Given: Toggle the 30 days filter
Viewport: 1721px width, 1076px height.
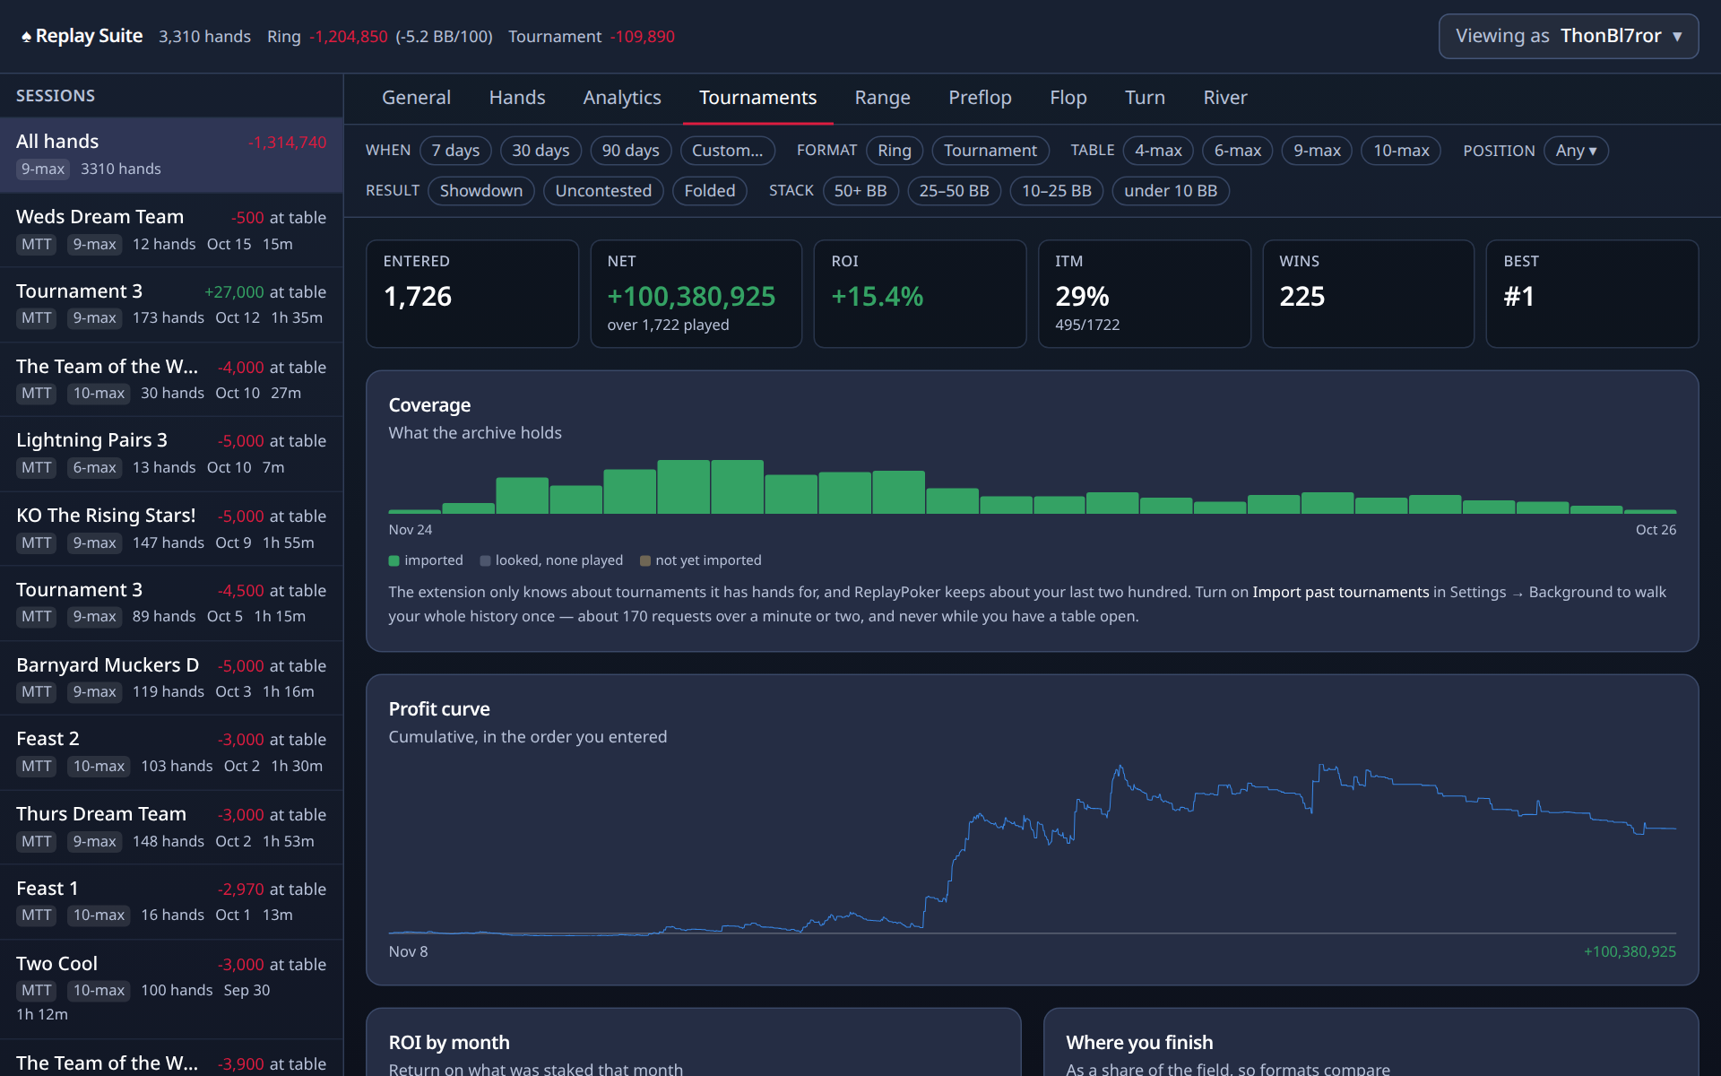Looking at the screenshot, I should coord(541,151).
